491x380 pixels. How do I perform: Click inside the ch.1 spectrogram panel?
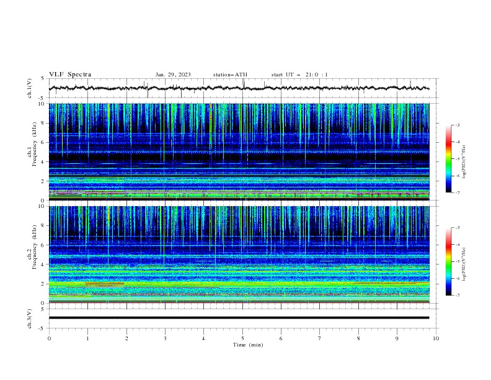(x=239, y=152)
